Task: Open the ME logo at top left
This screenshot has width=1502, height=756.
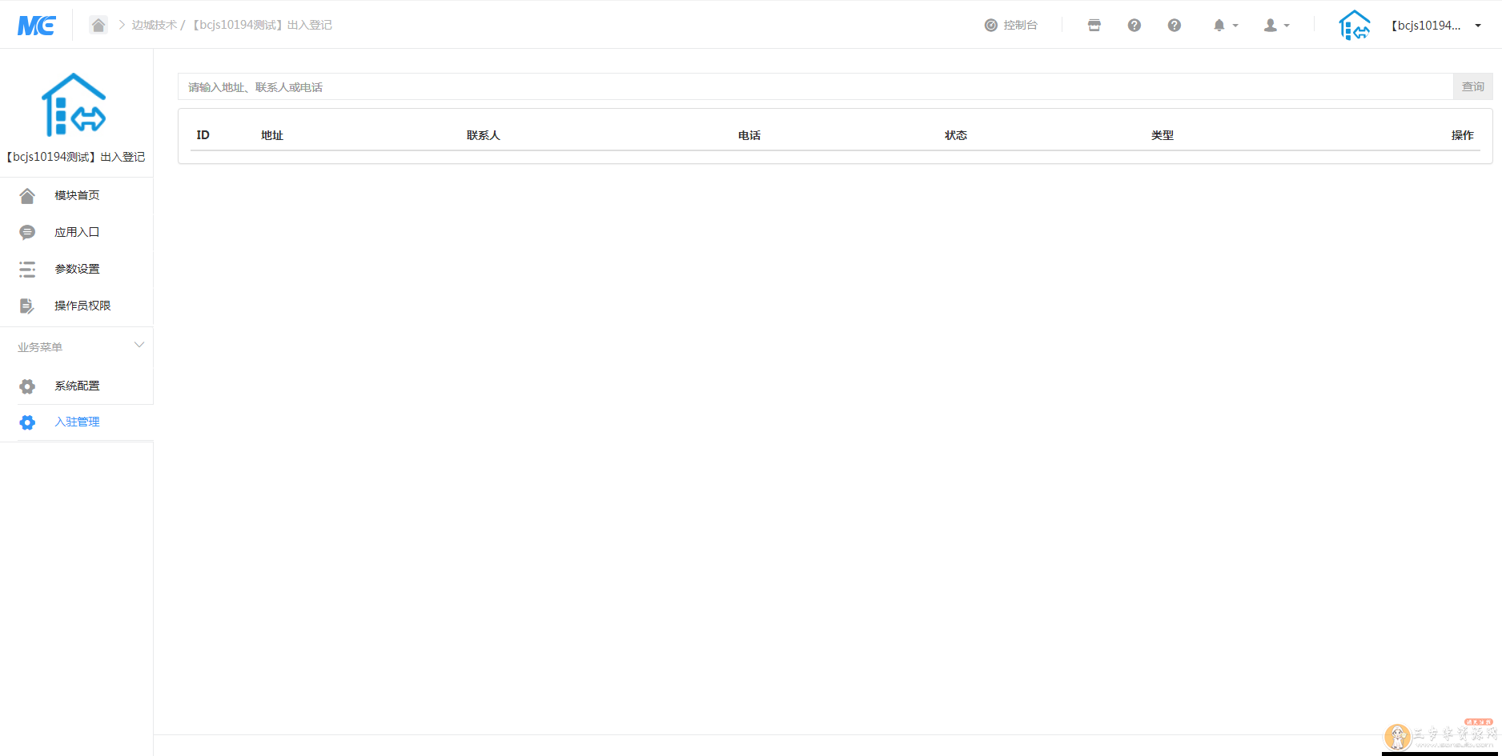Action: coord(37,25)
